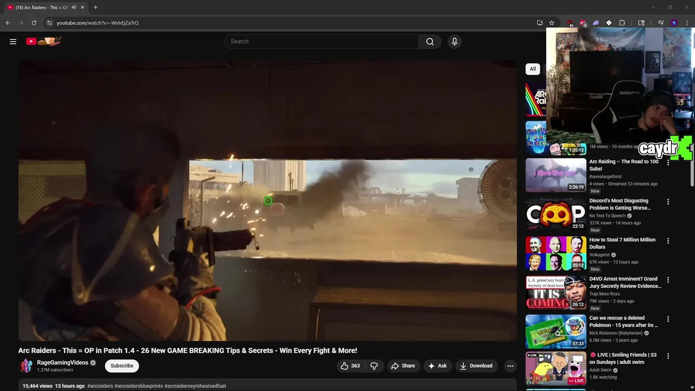Open the Extensions puzzle menu
The height and width of the screenshot is (391, 695).
[x=622, y=23]
